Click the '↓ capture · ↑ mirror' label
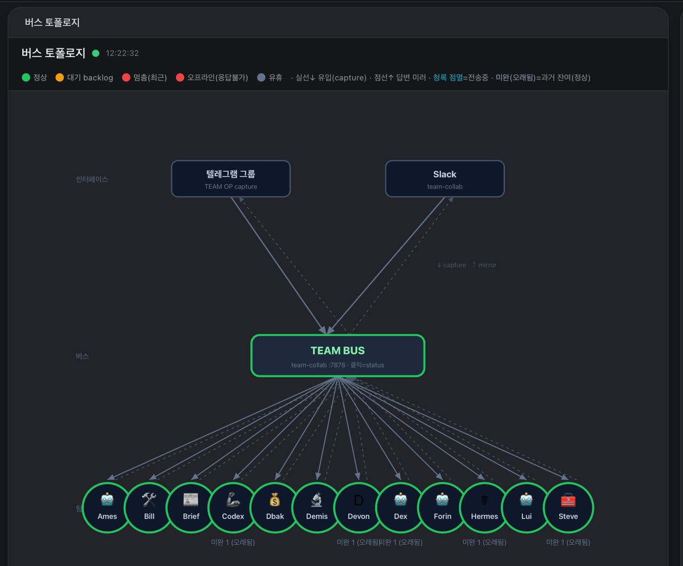 point(466,265)
